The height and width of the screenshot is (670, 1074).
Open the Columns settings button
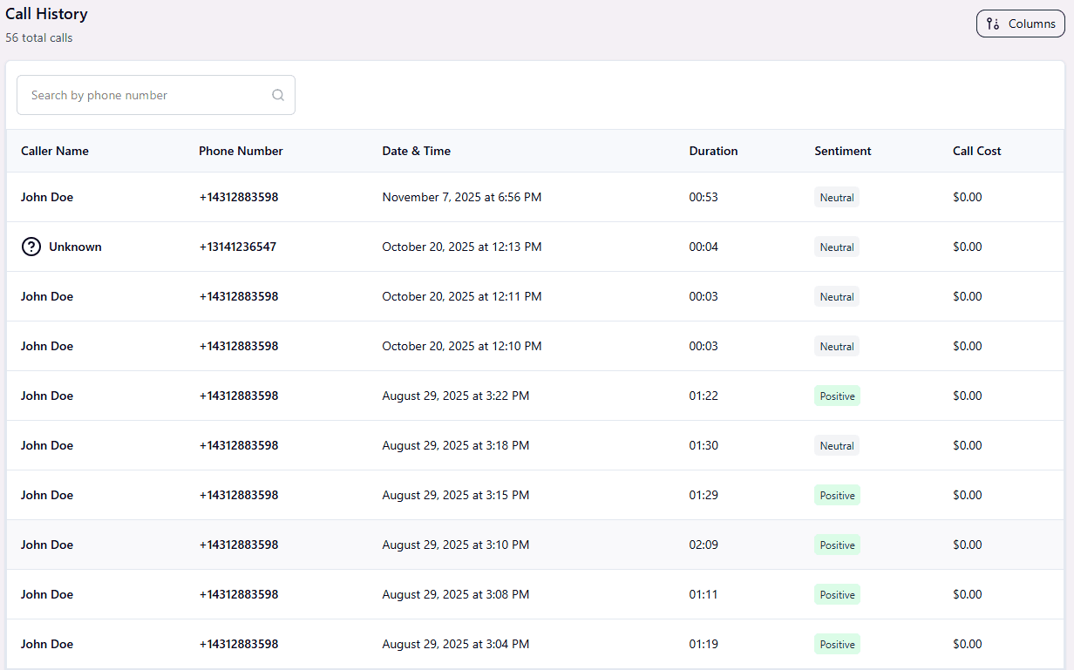[x=1020, y=24]
